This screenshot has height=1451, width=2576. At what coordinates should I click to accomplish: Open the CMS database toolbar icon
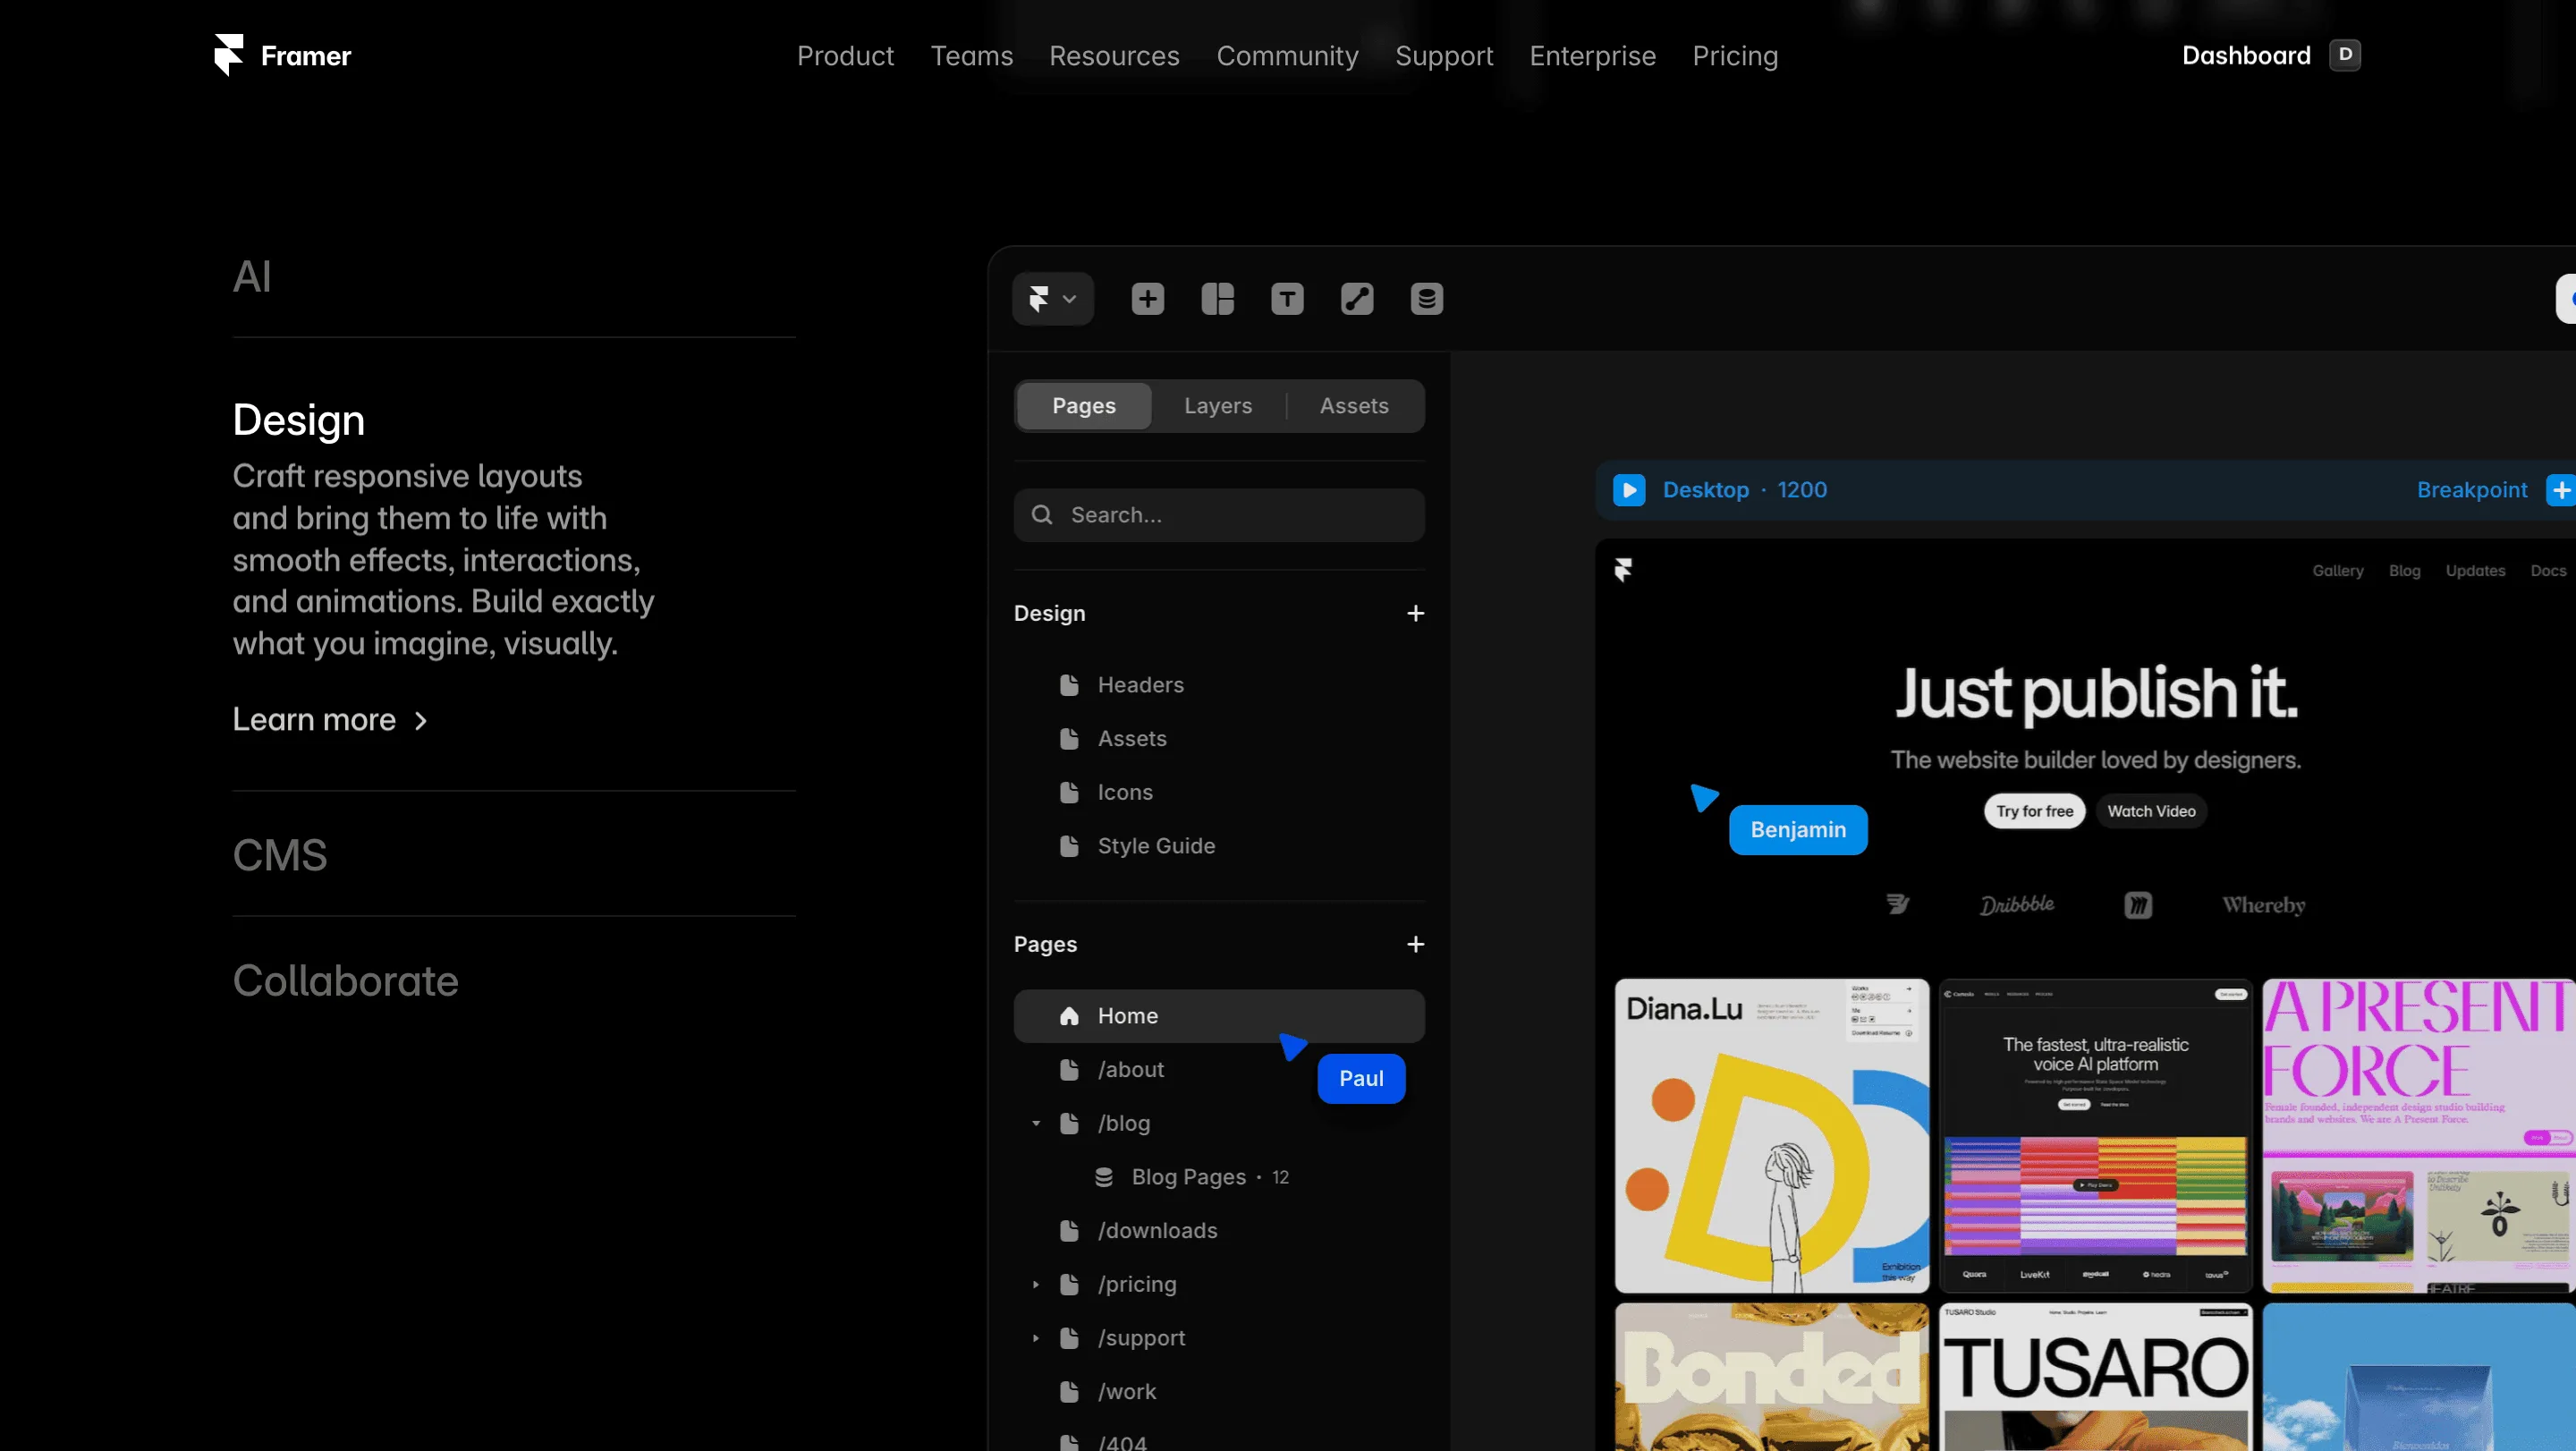click(x=1427, y=298)
